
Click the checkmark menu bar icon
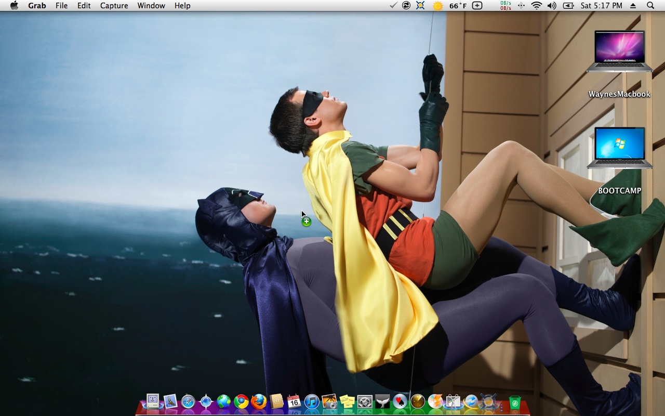393,6
